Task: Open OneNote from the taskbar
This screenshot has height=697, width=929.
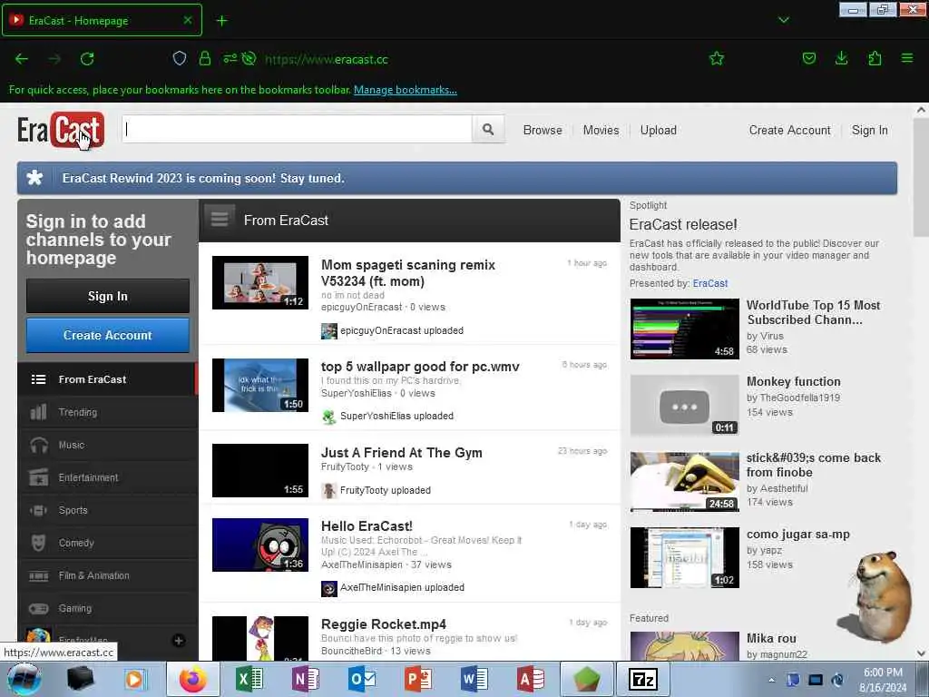Action: (305, 679)
